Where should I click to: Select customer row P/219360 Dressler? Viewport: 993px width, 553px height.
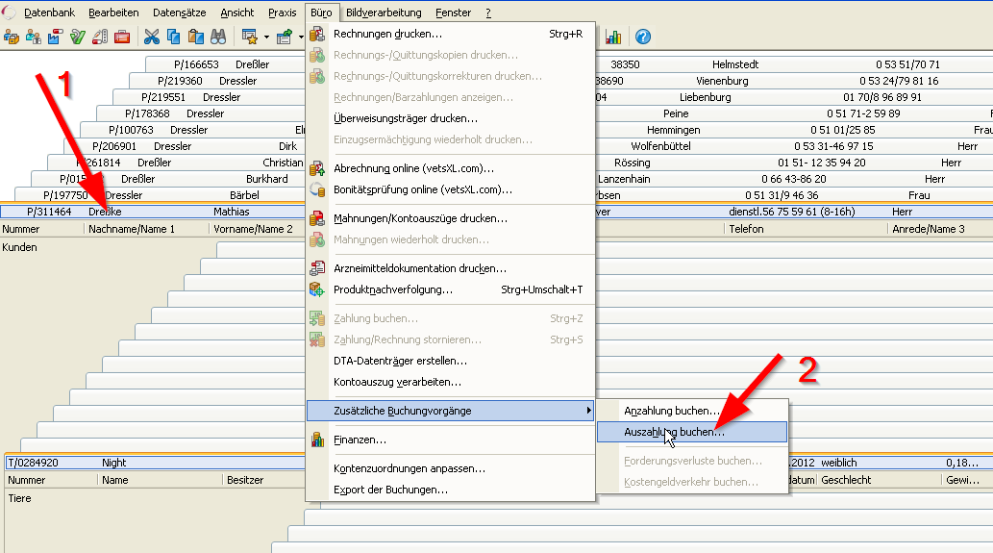[x=217, y=81]
